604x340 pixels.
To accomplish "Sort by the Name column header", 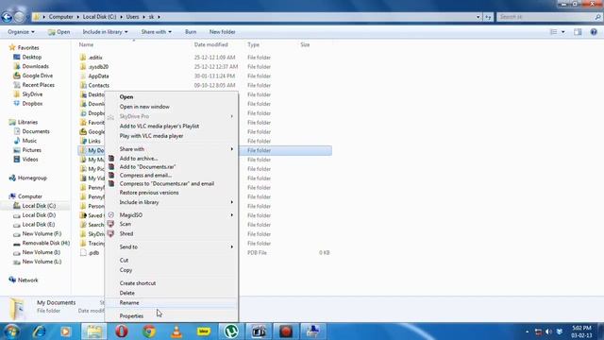I will click(x=86, y=44).
